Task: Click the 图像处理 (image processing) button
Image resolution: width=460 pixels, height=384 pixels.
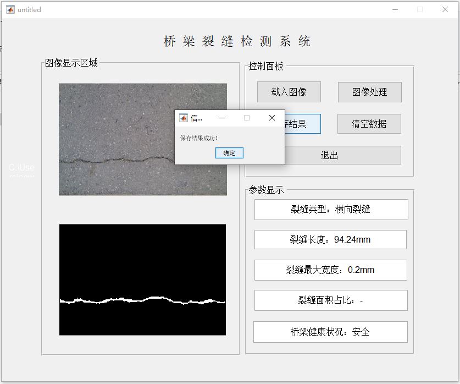Action: [370, 92]
